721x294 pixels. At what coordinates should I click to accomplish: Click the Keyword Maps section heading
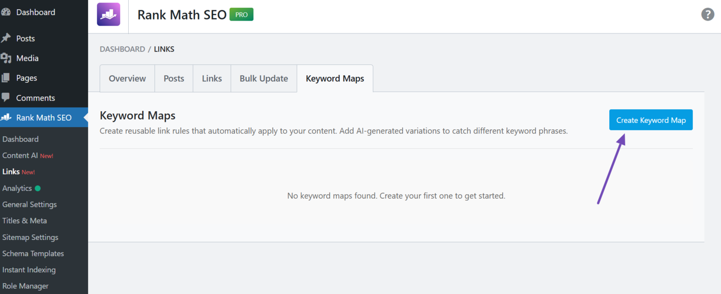point(138,115)
